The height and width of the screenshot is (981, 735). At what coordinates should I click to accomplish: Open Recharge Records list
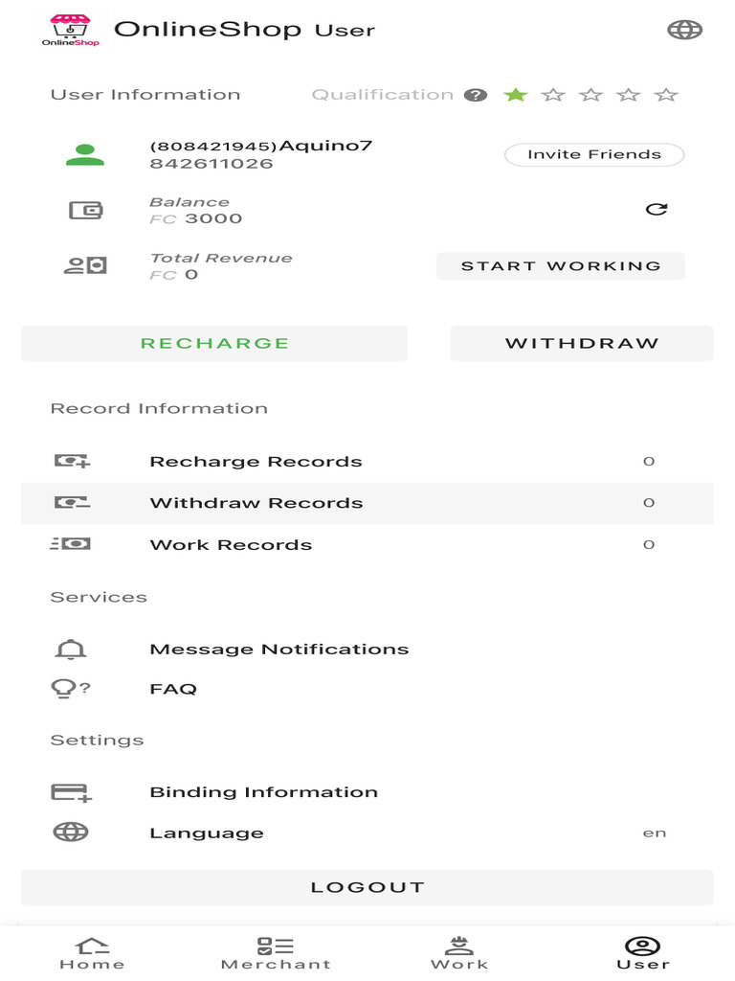(367, 461)
